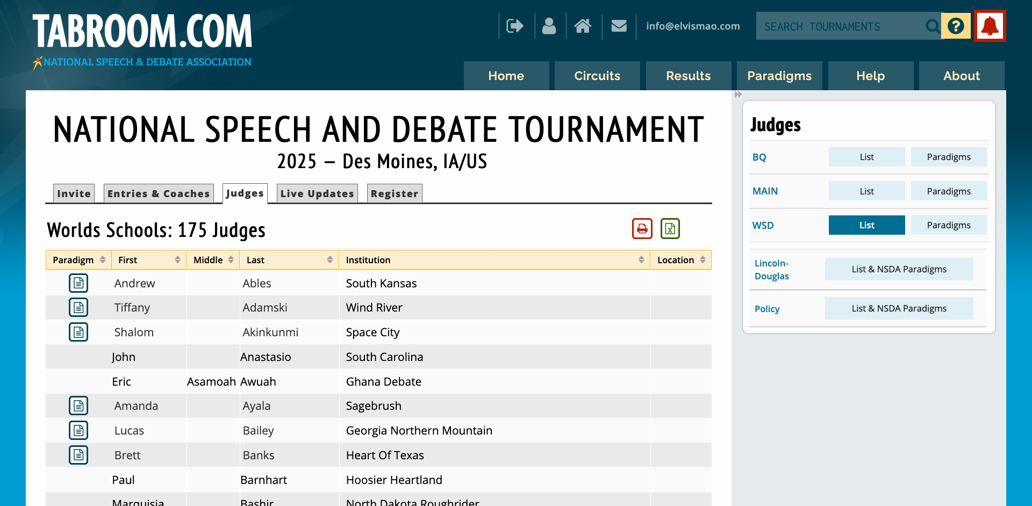Screen dimensions: 1032x506
Task: Click the 'Anastasio' last name cell
Action: point(289,357)
